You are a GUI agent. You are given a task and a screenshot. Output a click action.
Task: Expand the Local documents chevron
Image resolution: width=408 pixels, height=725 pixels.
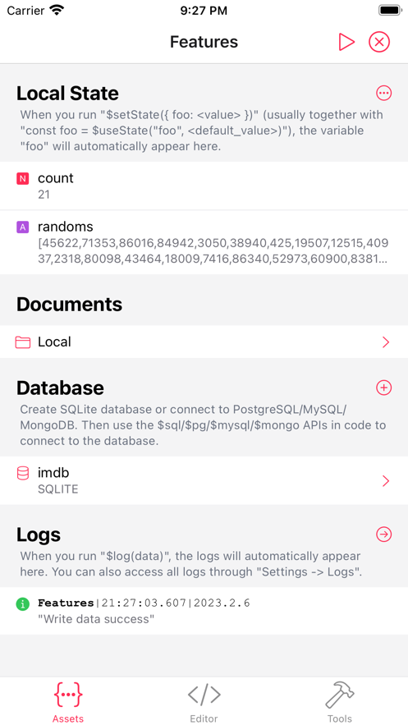click(x=386, y=342)
